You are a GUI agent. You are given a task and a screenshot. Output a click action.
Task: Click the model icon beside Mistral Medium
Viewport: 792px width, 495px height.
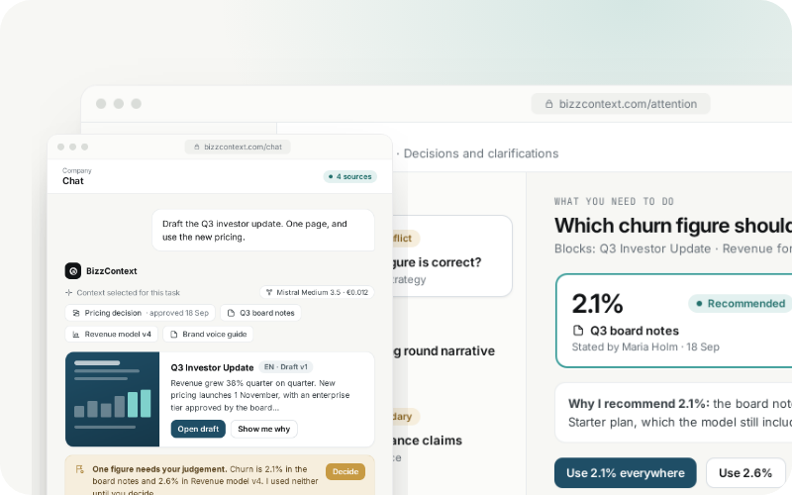pyautogui.click(x=269, y=292)
